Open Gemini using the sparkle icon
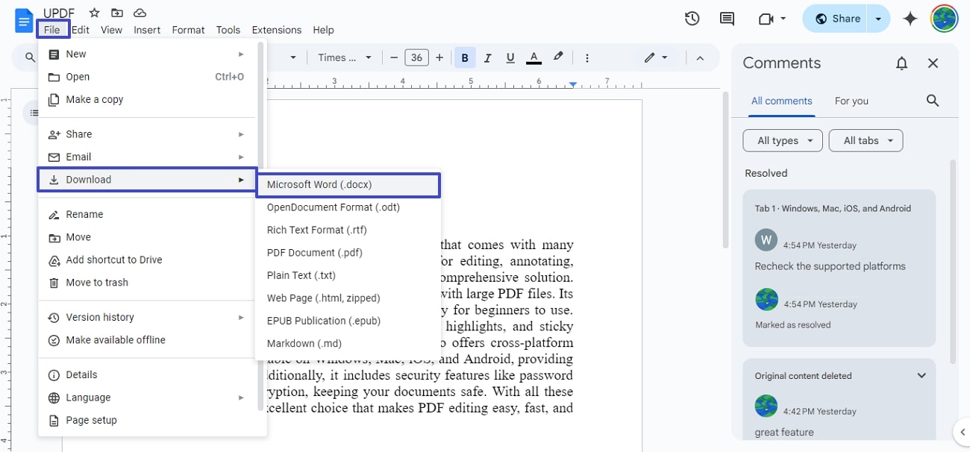Screen dimensions: 970x452 [910, 19]
